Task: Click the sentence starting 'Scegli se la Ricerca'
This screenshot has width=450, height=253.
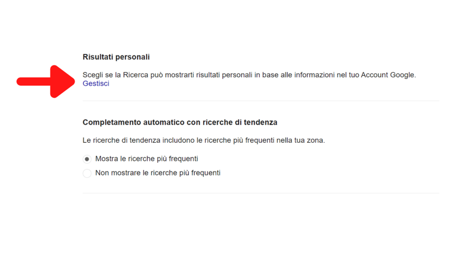Action: click(x=250, y=75)
